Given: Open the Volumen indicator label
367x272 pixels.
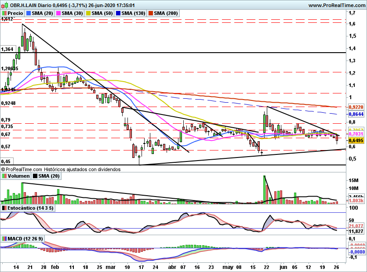Looking at the screenshot, I should (x=16, y=176).
